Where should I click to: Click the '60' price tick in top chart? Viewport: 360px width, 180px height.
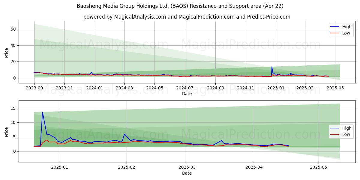coord(14,29)
